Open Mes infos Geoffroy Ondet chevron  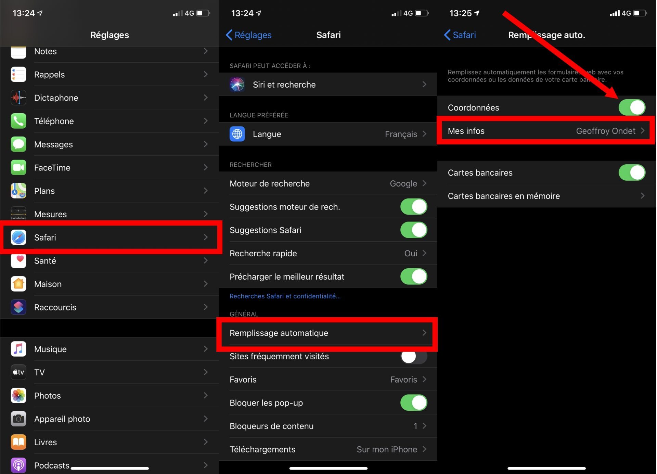pos(643,131)
